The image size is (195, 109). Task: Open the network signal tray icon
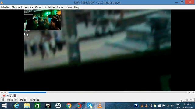point(168,106)
